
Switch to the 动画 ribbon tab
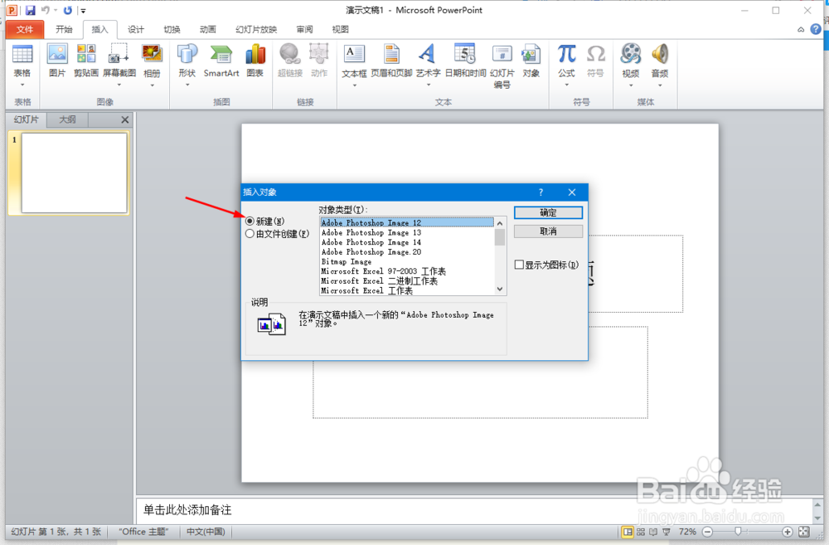pyautogui.click(x=208, y=29)
